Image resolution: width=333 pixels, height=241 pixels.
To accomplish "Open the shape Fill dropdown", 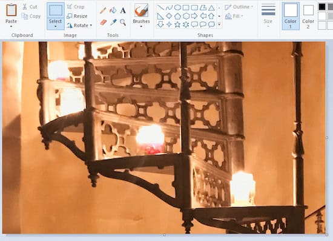I will [234, 16].
